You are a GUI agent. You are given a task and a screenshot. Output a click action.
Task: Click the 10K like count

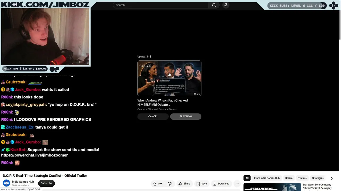[160, 184]
